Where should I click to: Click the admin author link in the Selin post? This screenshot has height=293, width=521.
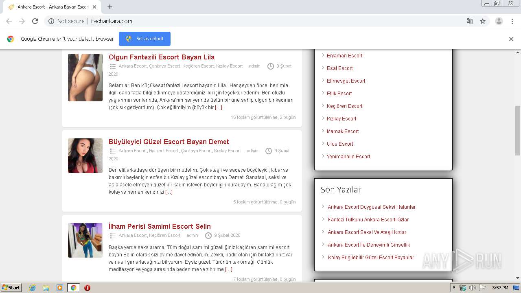(192, 235)
